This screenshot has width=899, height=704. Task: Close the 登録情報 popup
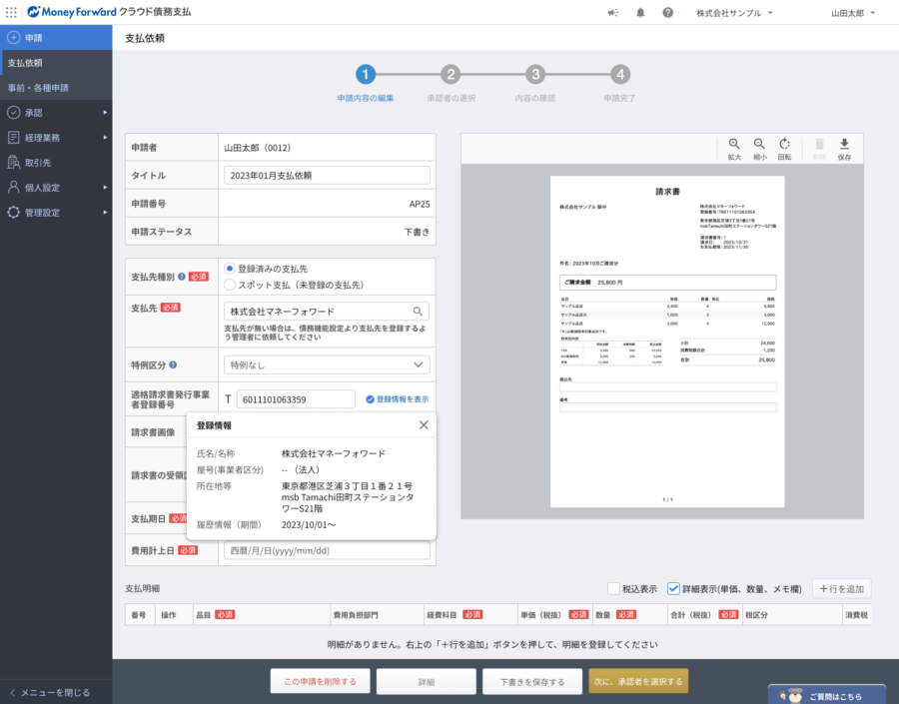coord(424,425)
